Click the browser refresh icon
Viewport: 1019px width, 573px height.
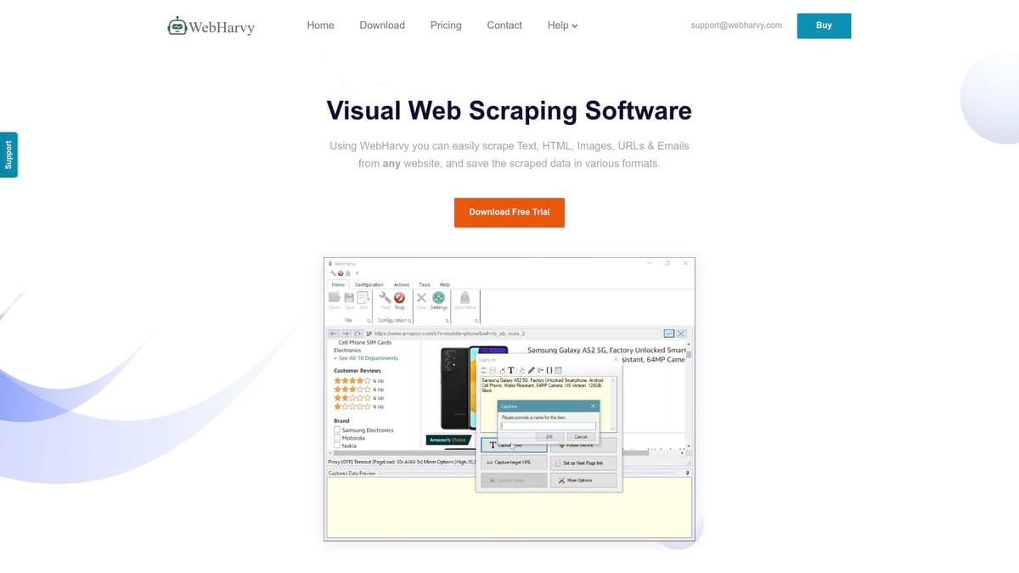358,334
